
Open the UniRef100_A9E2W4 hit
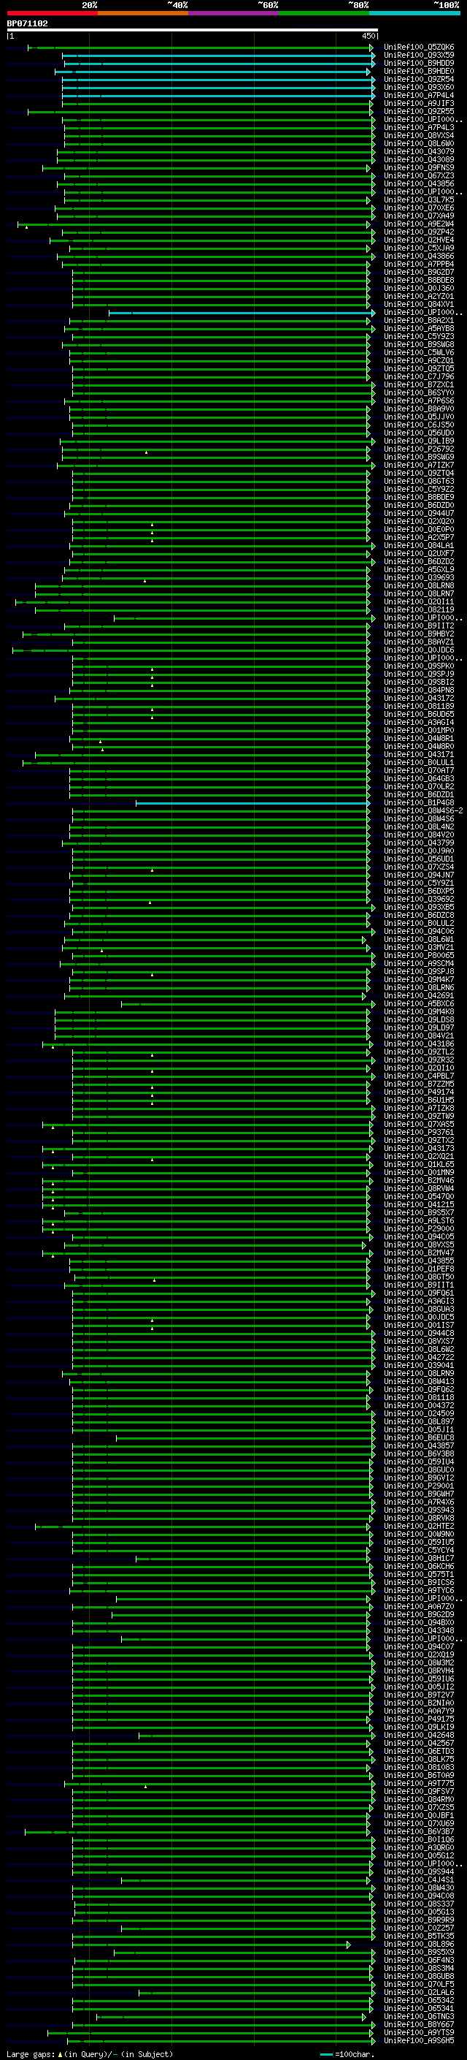[x=418, y=224]
